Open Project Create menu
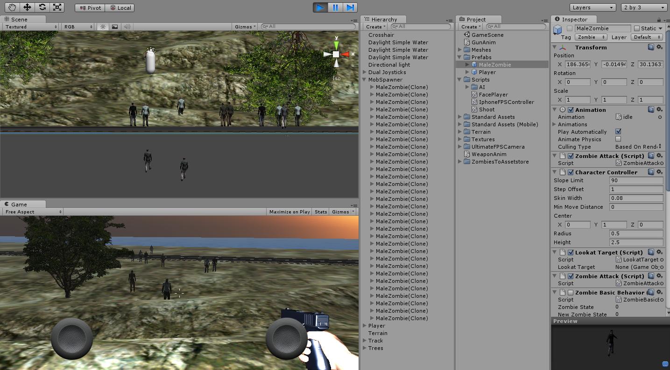 click(x=471, y=27)
